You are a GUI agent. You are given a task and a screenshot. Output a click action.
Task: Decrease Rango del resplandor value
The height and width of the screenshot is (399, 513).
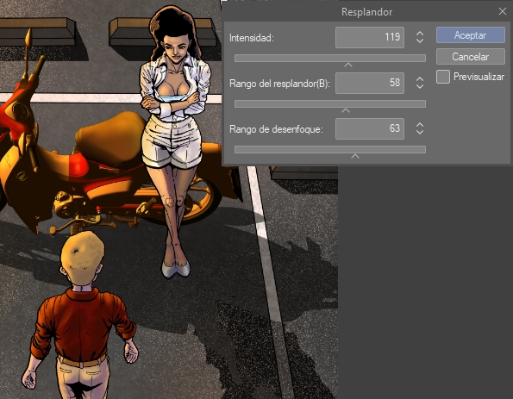tap(420, 87)
